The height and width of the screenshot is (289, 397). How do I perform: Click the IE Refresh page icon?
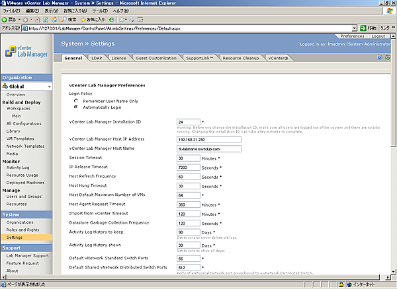point(46,19)
